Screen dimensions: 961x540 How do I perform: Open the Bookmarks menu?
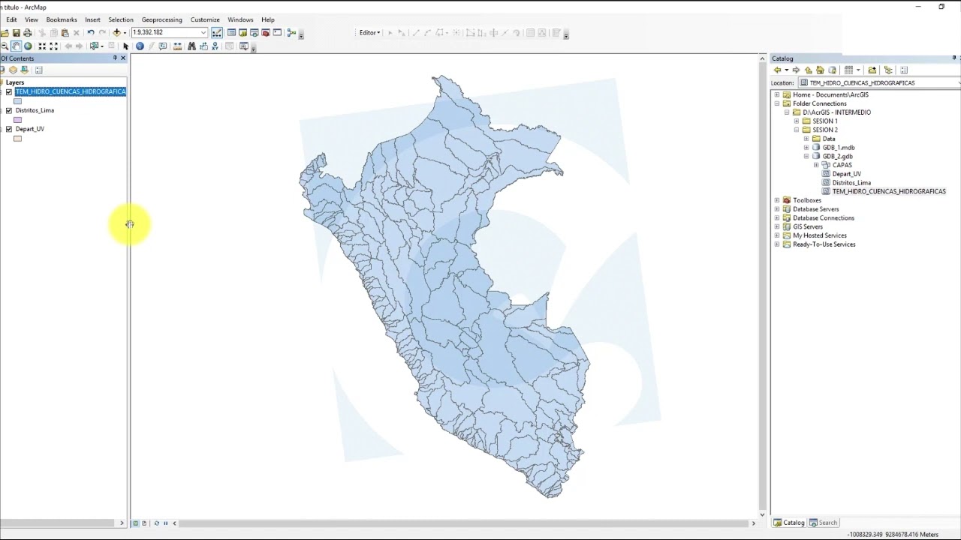click(x=62, y=19)
